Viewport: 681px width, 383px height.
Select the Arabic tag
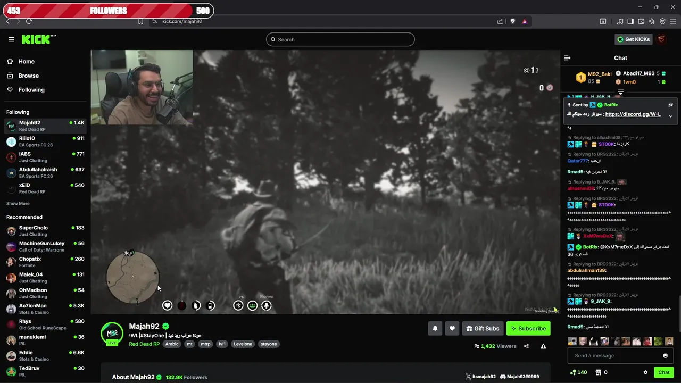(x=172, y=344)
